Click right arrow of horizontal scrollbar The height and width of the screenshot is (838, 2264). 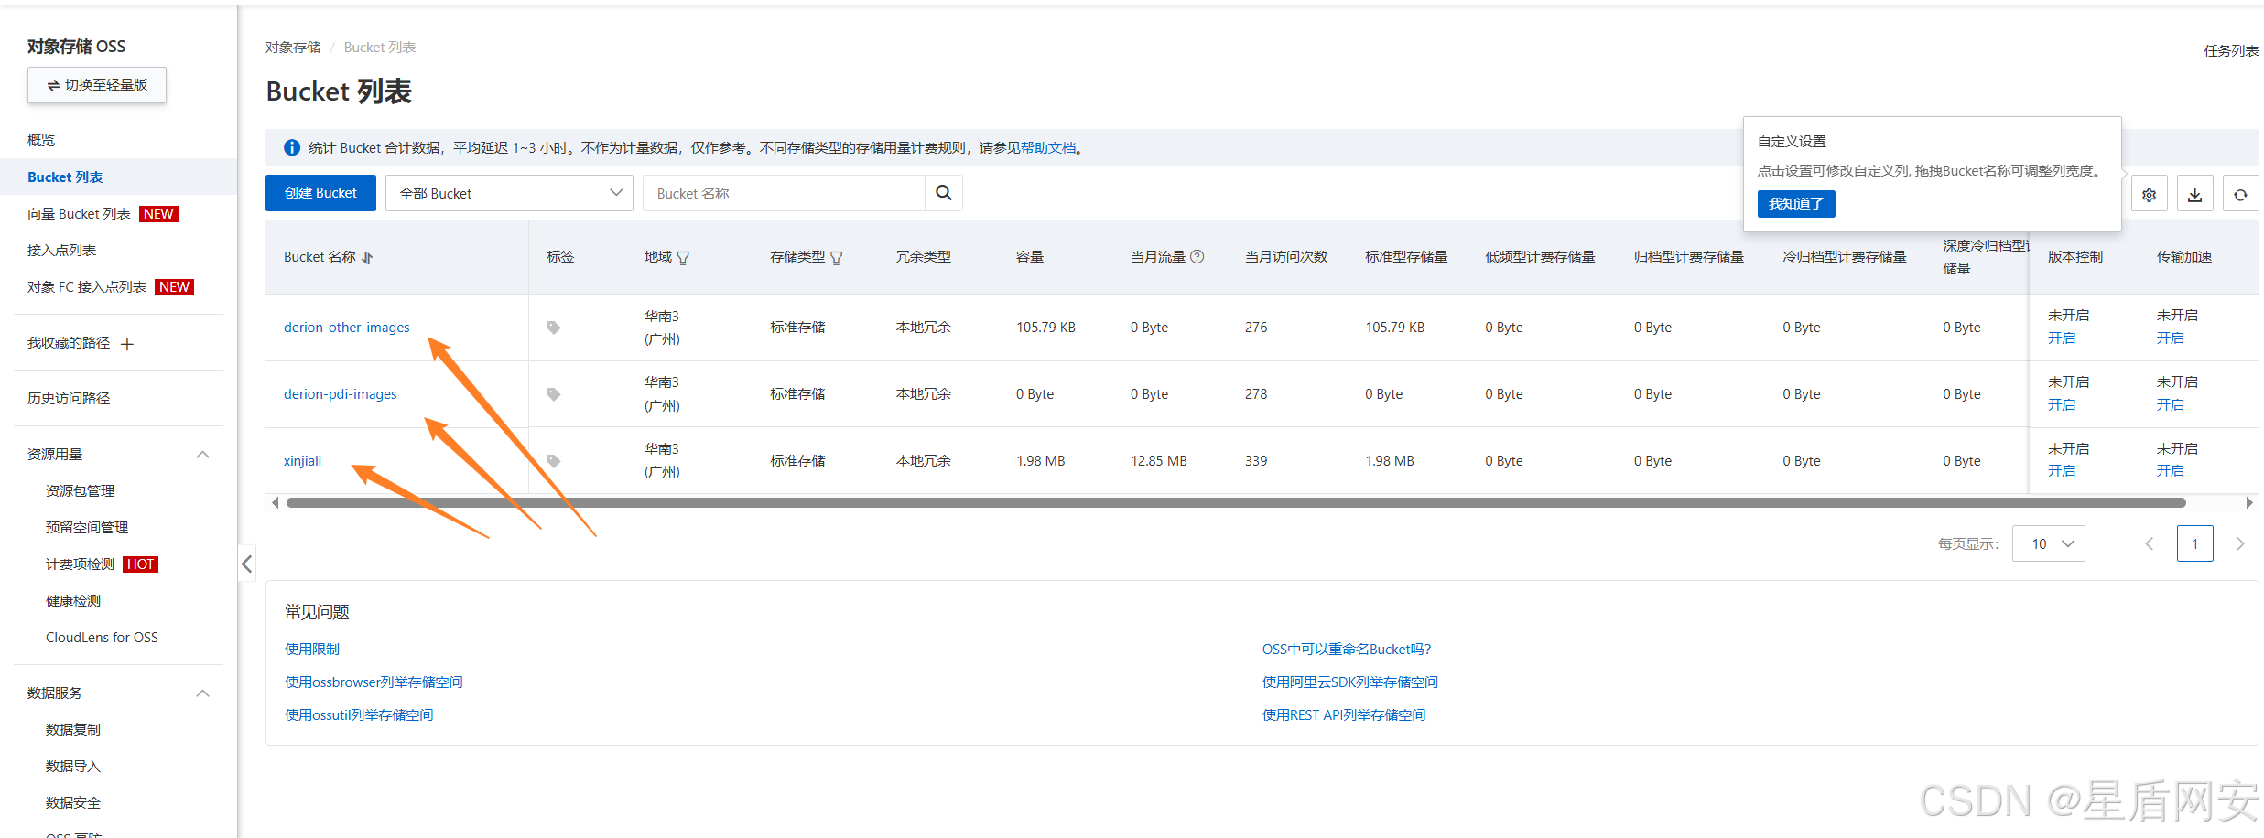click(2249, 502)
